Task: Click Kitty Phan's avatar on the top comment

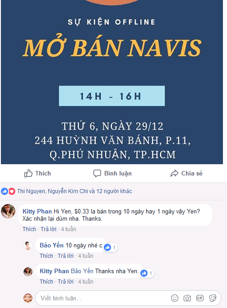Action: click(x=8, y=211)
